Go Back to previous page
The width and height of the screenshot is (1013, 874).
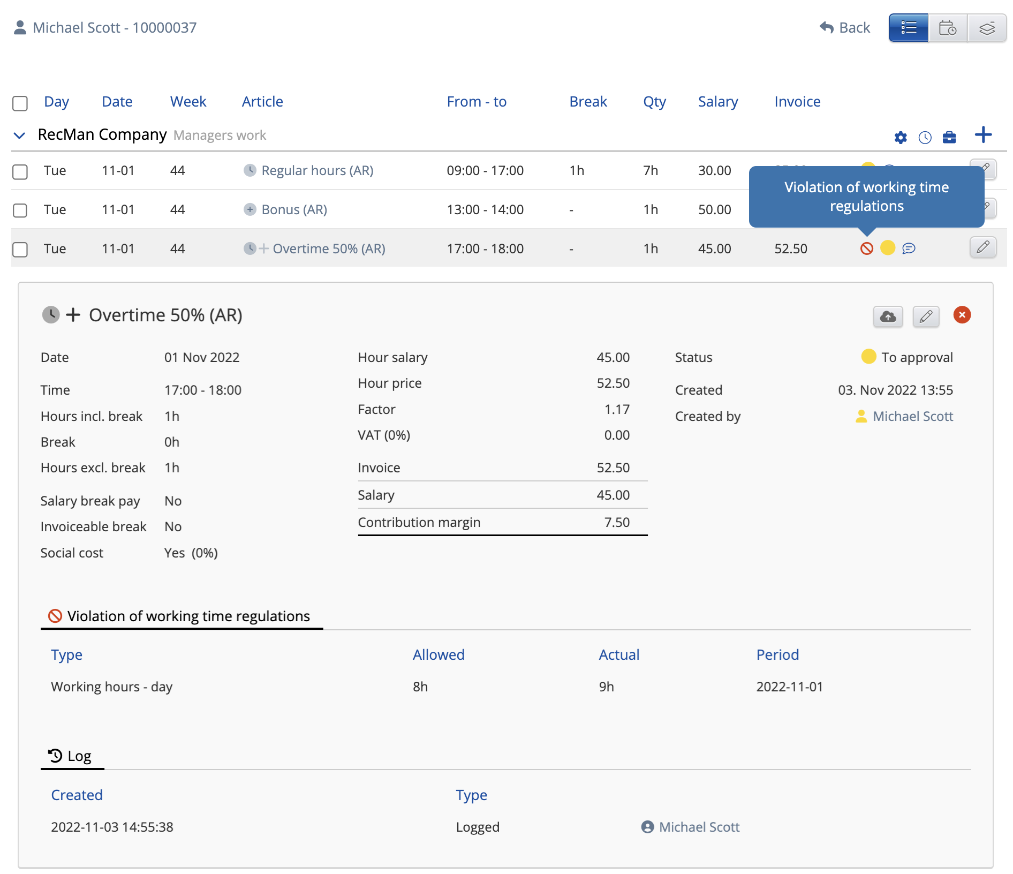[x=845, y=28]
